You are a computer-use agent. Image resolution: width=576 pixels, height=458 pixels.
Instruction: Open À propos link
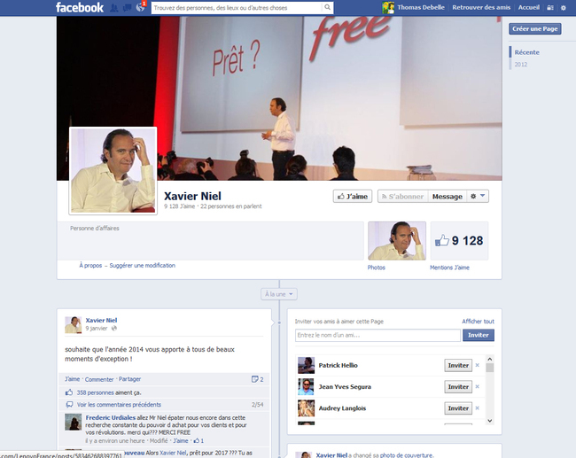(x=90, y=265)
